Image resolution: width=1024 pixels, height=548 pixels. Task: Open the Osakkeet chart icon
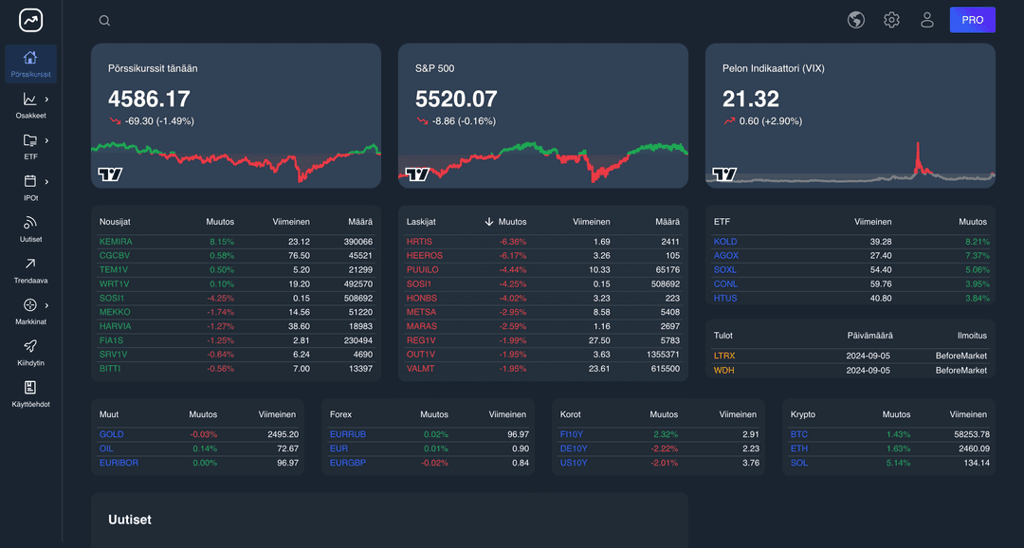pyautogui.click(x=30, y=100)
